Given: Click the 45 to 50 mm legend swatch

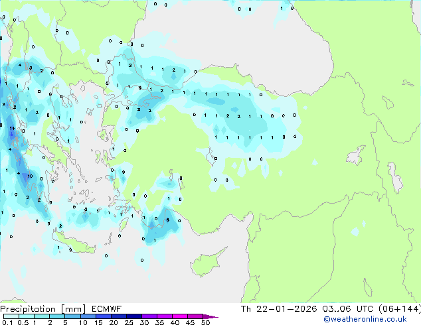Looking at the screenshot, I should (x=195, y=316).
